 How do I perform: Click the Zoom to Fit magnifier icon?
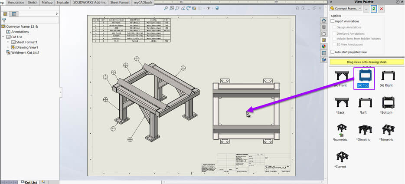[167, 8]
